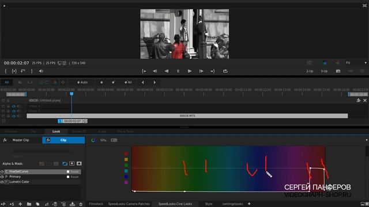
Task: Toggle visibility of Video 2 track
Action: pos(14,111)
